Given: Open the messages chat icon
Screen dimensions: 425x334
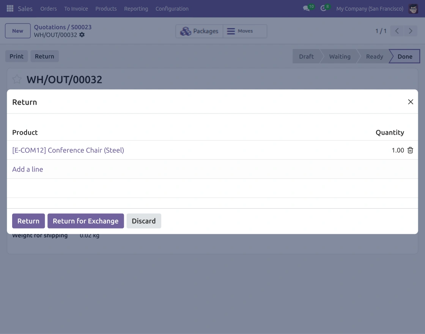Looking at the screenshot, I should (x=306, y=9).
